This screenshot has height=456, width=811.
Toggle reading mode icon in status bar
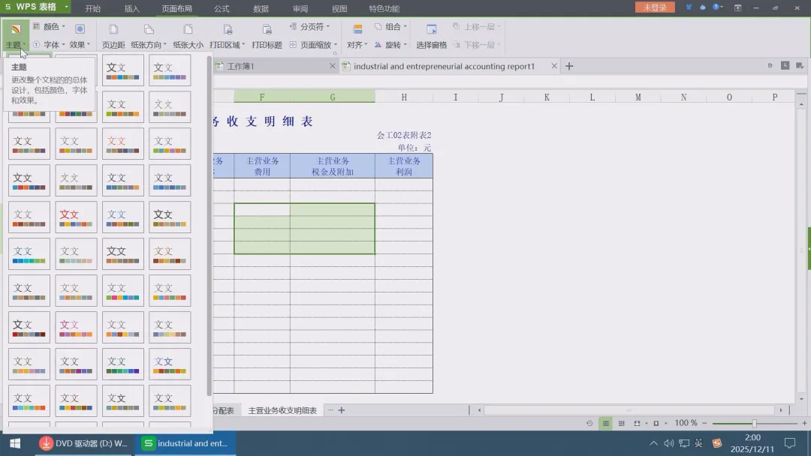(656, 424)
